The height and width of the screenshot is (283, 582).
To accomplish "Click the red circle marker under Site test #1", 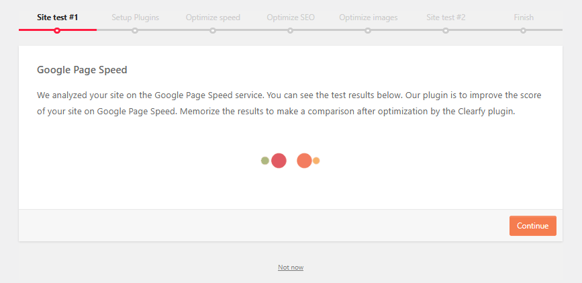I will [x=57, y=30].
